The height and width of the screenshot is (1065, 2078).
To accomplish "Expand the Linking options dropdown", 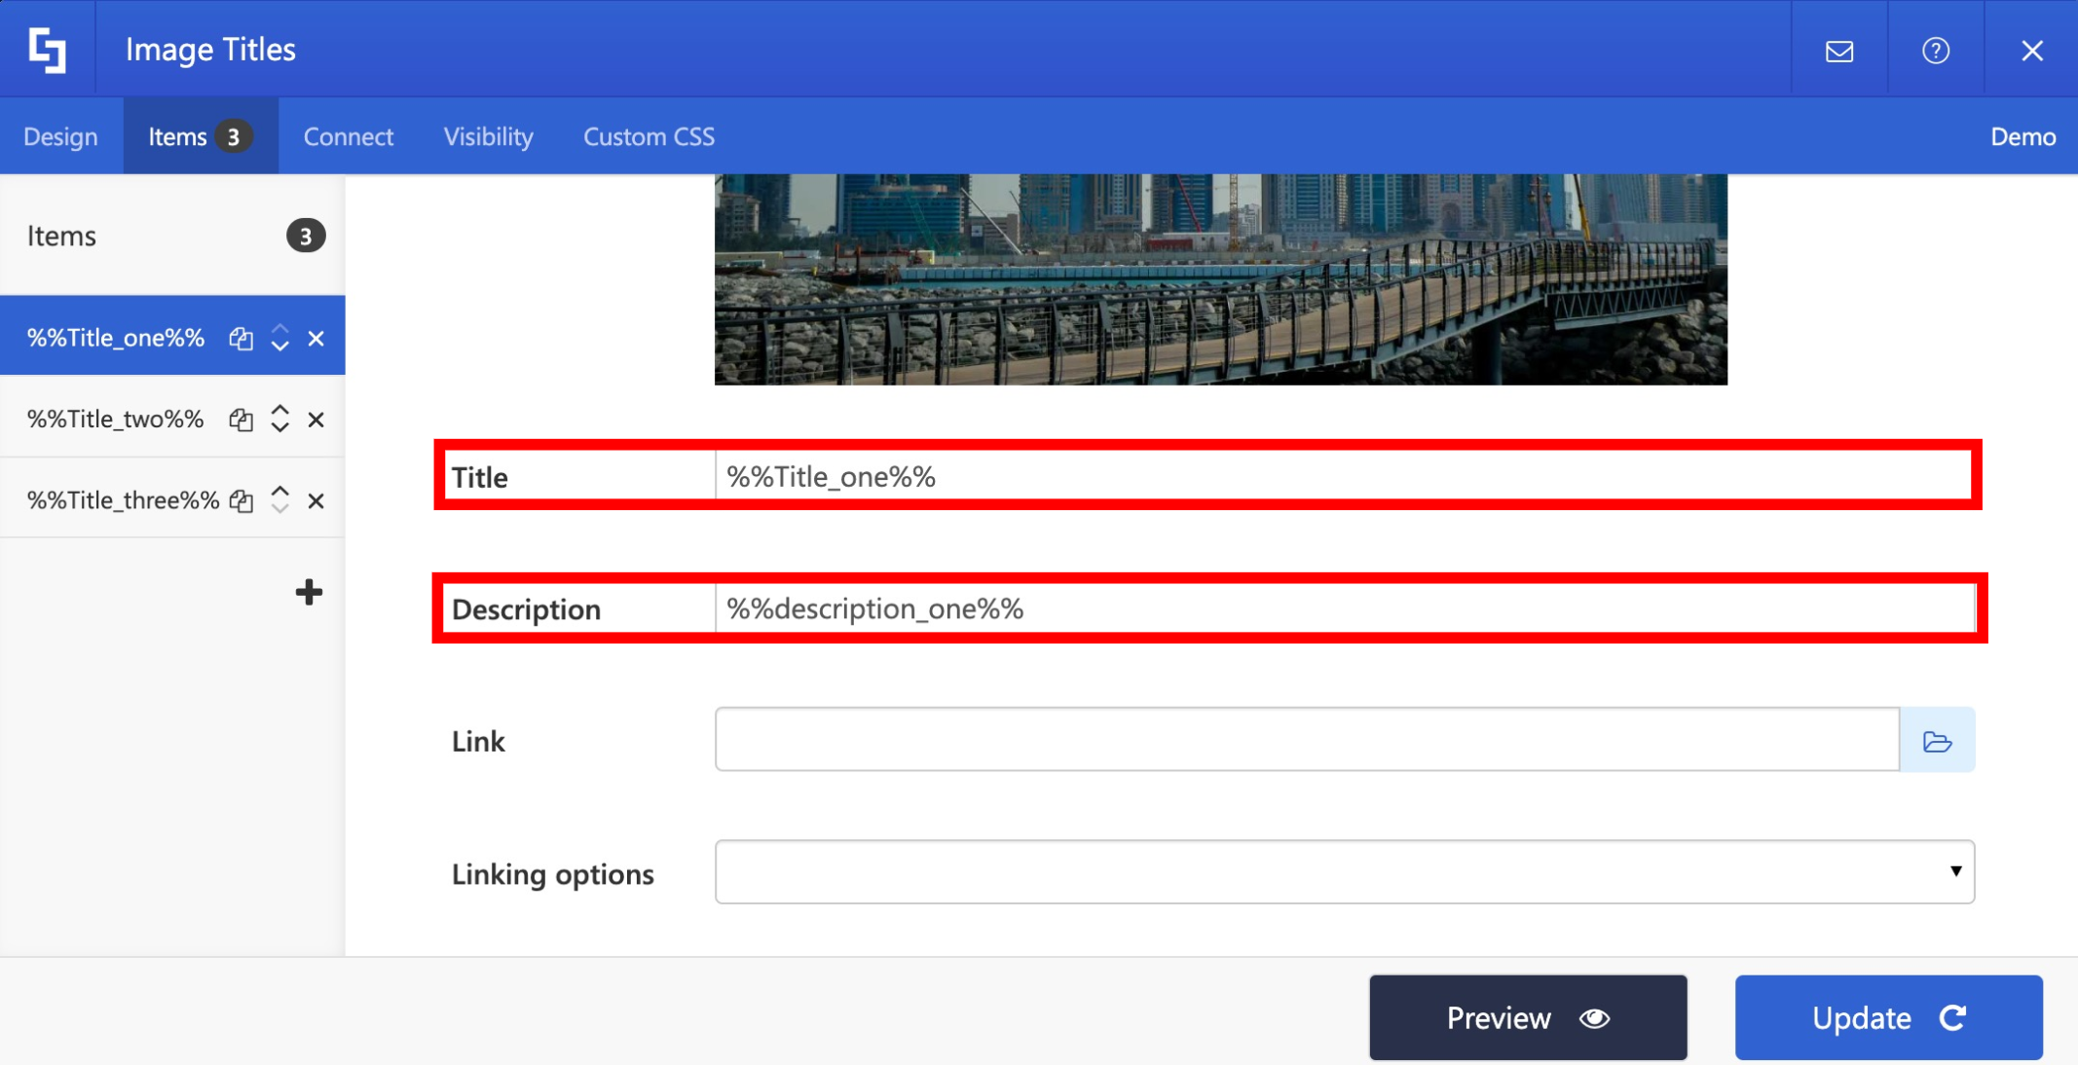I will [1344, 871].
